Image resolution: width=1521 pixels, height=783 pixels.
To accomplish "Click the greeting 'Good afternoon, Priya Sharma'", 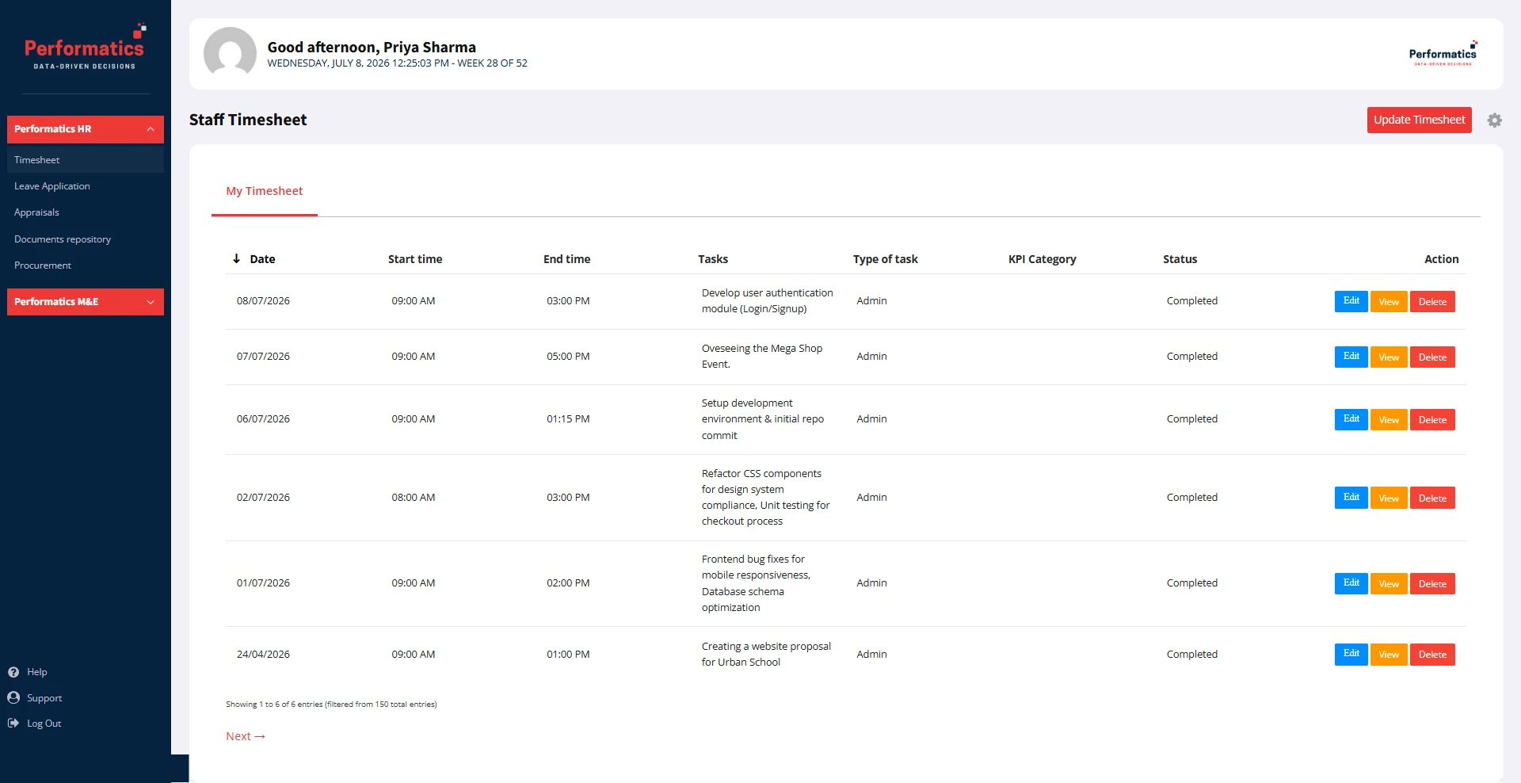I will (372, 47).
